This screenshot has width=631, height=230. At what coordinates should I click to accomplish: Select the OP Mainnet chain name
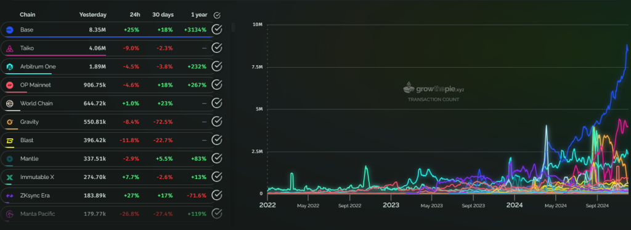coord(36,85)
